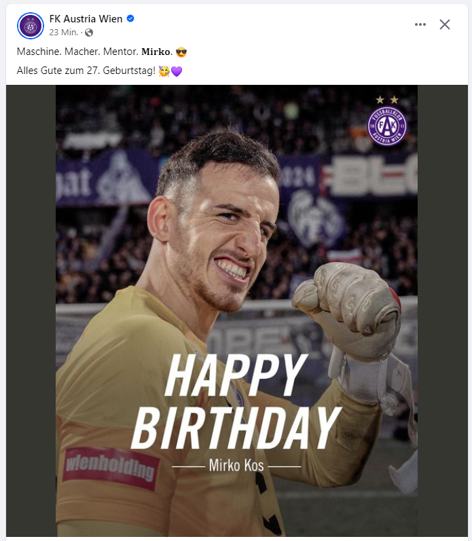Open the three-dot post options menu
The image size is (472, 541).
420,24
